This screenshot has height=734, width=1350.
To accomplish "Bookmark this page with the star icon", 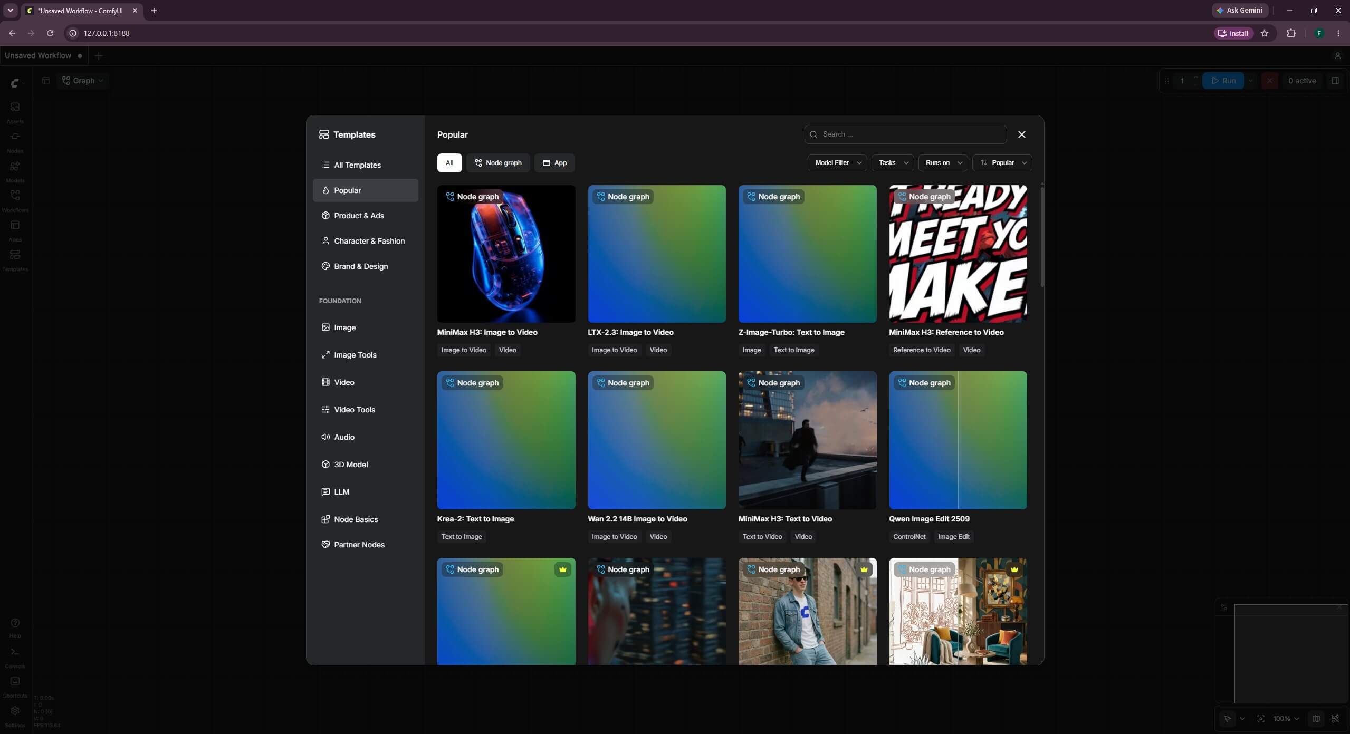I will [x=1264, y=33].
